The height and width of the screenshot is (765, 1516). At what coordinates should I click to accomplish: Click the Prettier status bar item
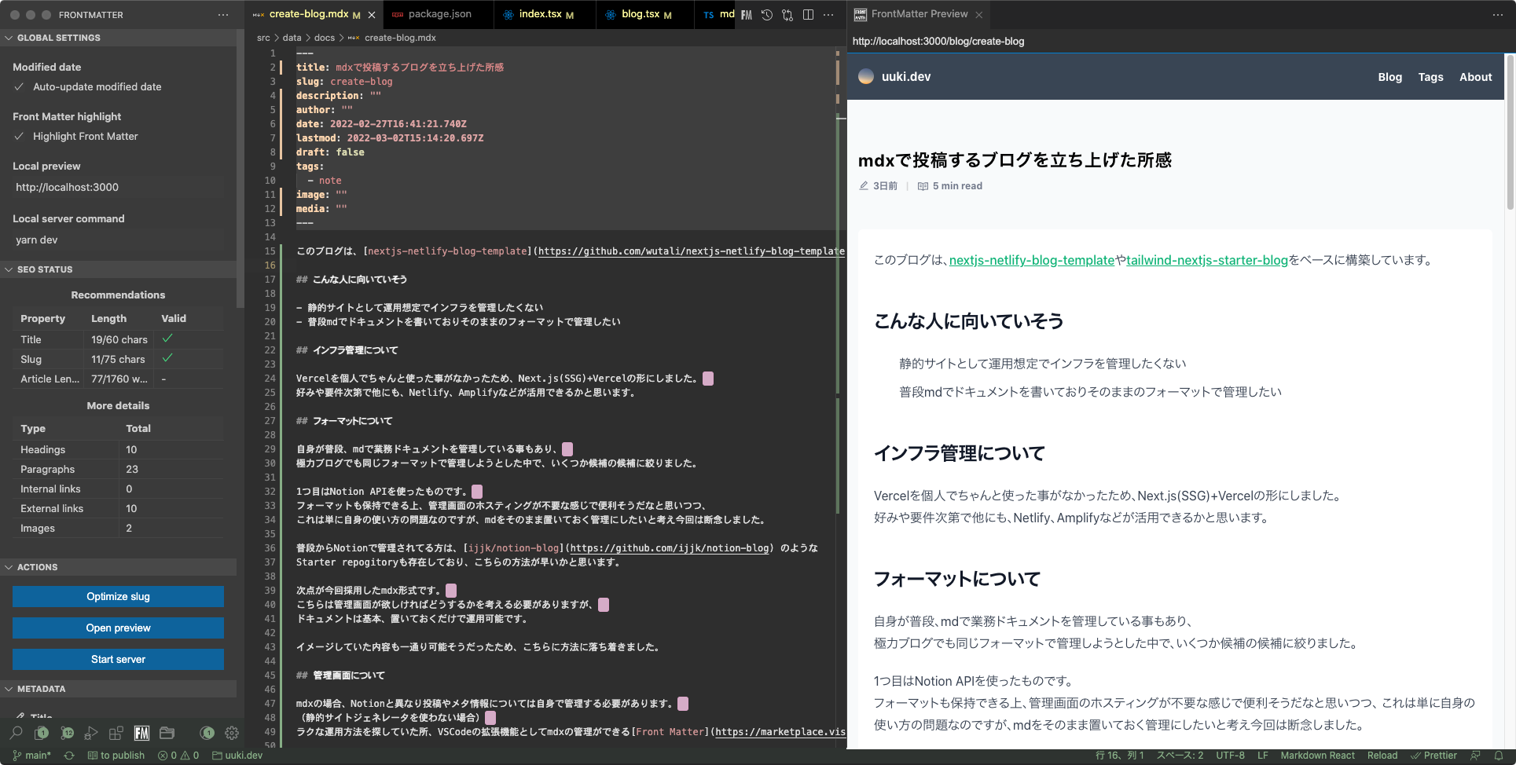click(1433, 756)
